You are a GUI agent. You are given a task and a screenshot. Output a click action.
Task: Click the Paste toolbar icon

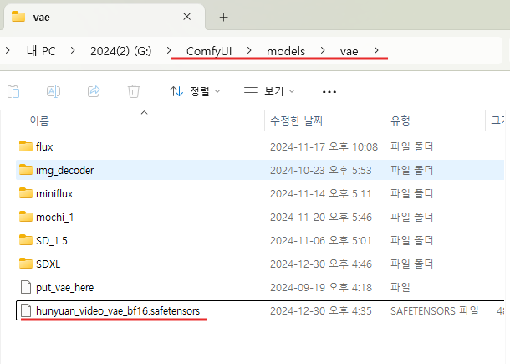pos(13,91)
